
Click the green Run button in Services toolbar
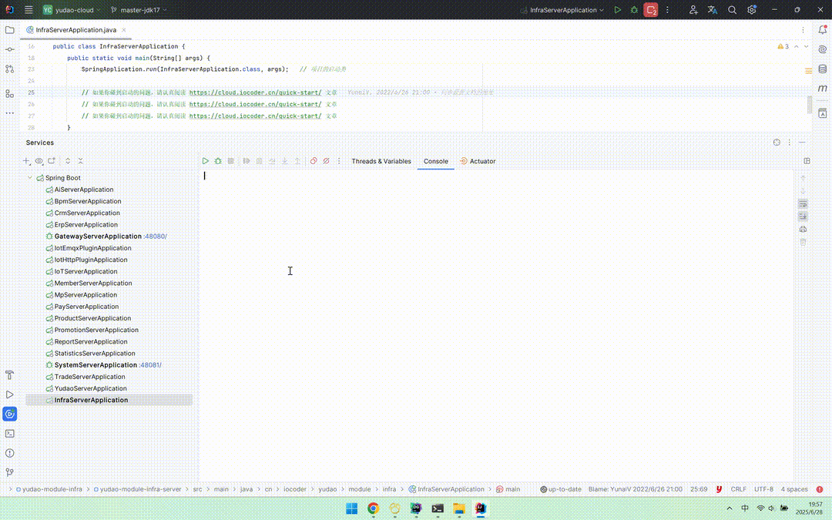pyautogui.click(x=206, y=161)
